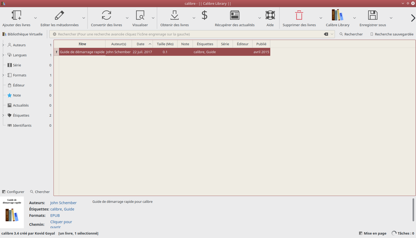Click the Série books icon
This screenshot has width=416, height=238.
coord(10,65)
